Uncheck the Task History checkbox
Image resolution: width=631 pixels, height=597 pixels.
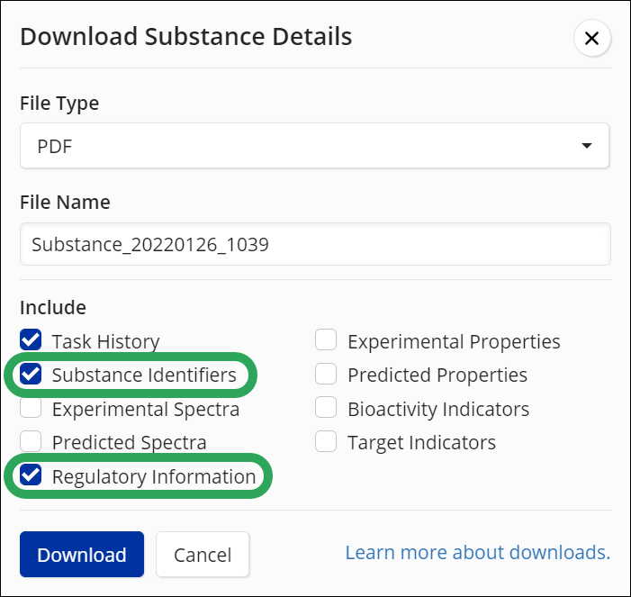coord(31,340)
